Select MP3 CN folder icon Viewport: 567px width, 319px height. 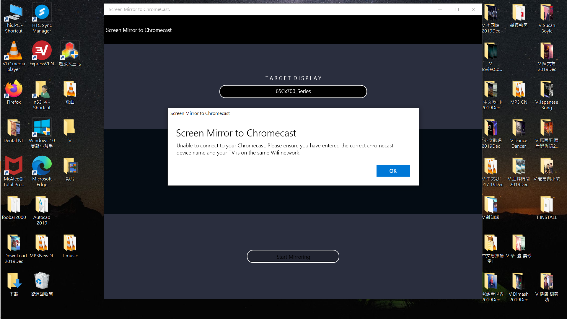(519, 92)
